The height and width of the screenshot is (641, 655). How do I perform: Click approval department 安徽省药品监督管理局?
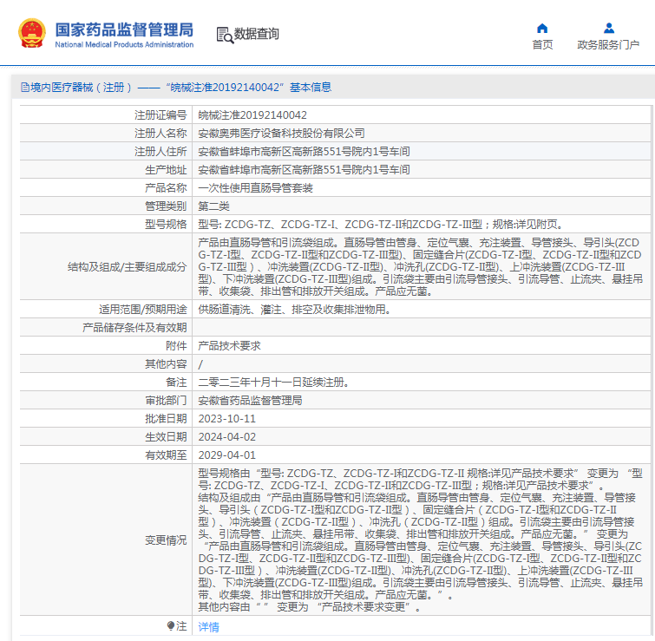(x=250, y=401)
